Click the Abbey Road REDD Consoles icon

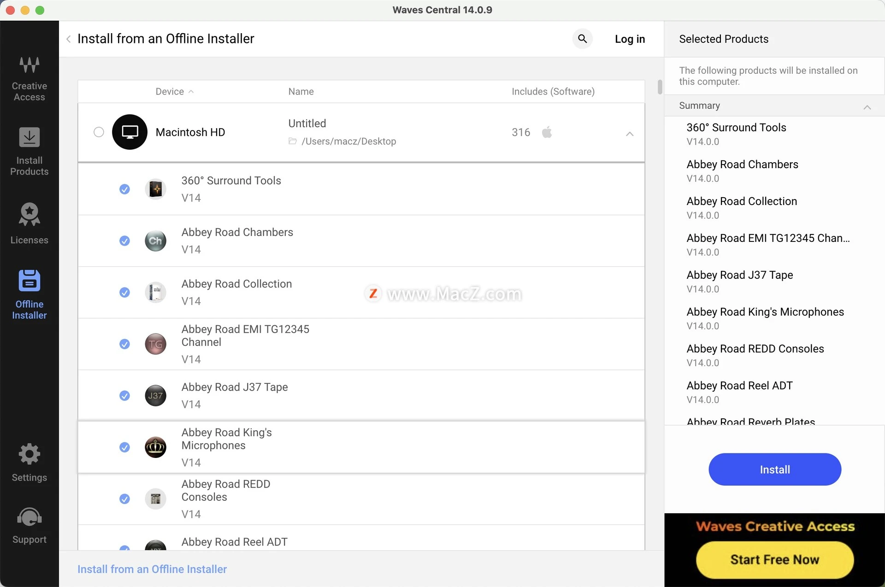(x=156, y=499)
